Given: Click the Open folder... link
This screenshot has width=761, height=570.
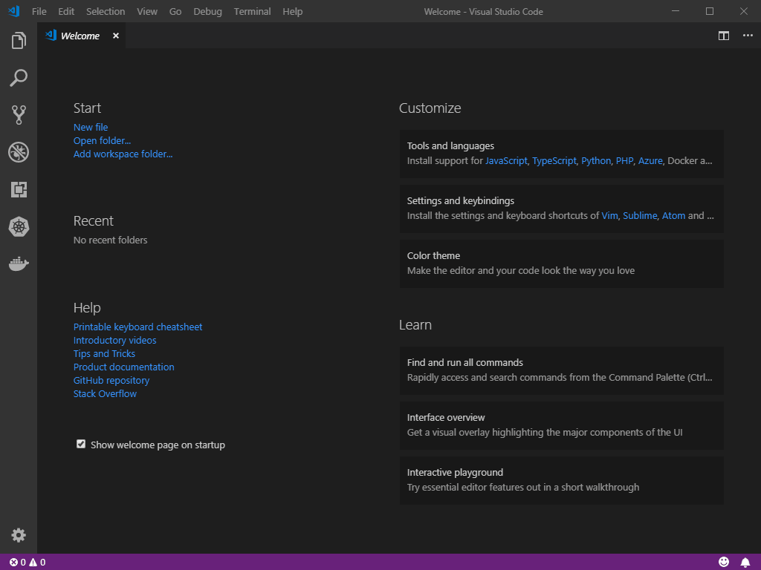Looking at the screenshot, I should [102, 140].
